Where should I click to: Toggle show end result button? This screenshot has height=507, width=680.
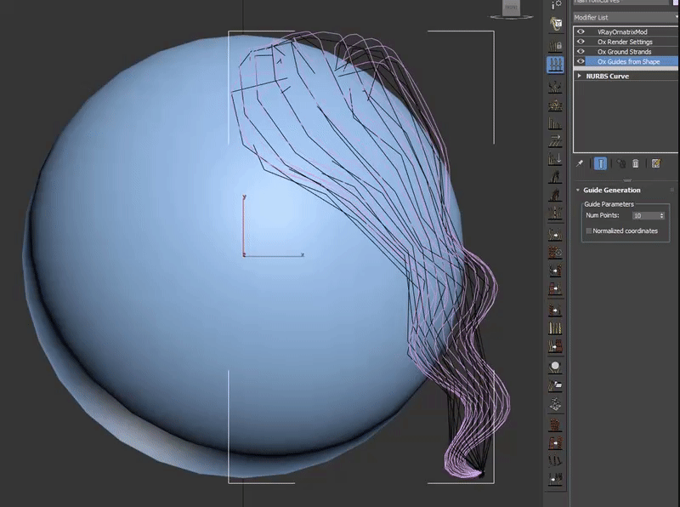600,163
